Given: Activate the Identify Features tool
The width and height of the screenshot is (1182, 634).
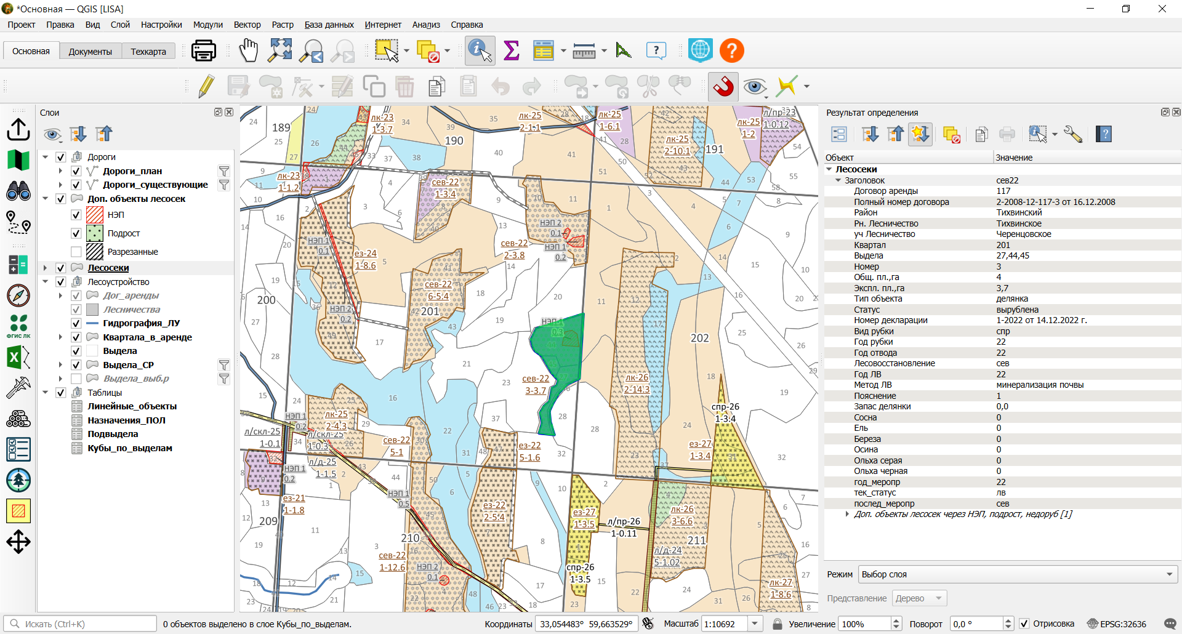Looking at the screenshot, I should (480, 50).
